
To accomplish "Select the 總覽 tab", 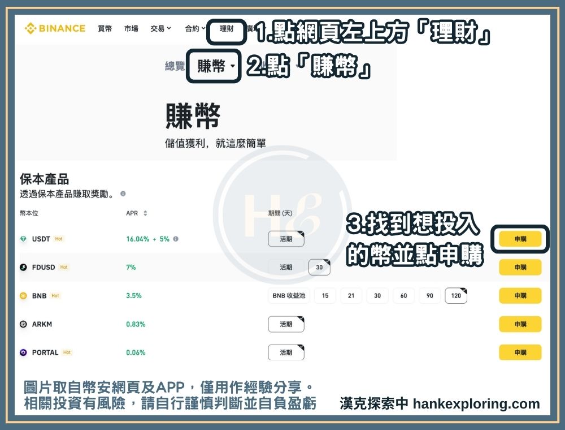I will [175, 66].
